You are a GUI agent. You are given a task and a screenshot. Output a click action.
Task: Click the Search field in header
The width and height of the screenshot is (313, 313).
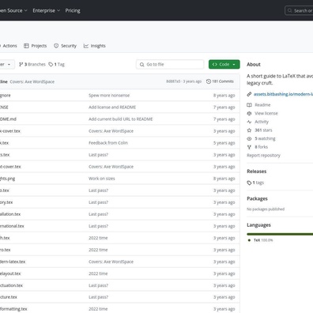(299, 10)
